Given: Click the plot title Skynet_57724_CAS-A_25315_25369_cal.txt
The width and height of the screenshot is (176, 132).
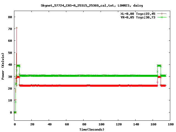Looking at the screenshot, I should 92,5.
